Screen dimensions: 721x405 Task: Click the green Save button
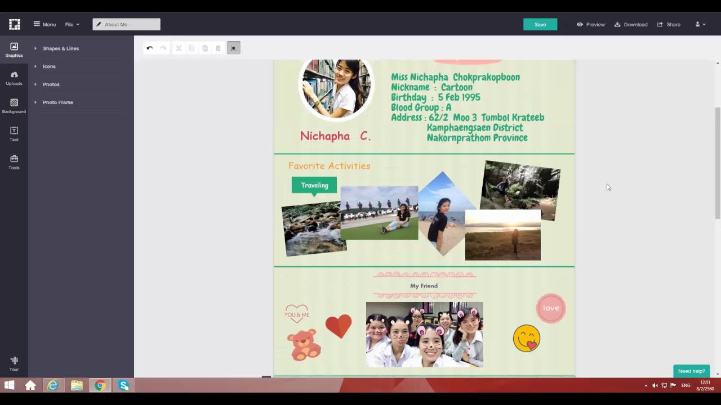pos(540,24)
